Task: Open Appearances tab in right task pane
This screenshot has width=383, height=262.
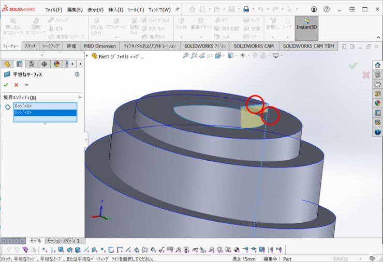Action: tap(377, 103)
